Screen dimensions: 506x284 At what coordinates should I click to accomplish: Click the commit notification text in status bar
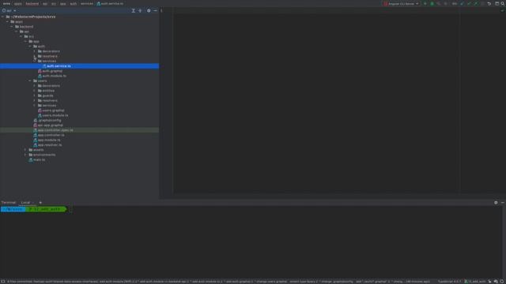218,282
